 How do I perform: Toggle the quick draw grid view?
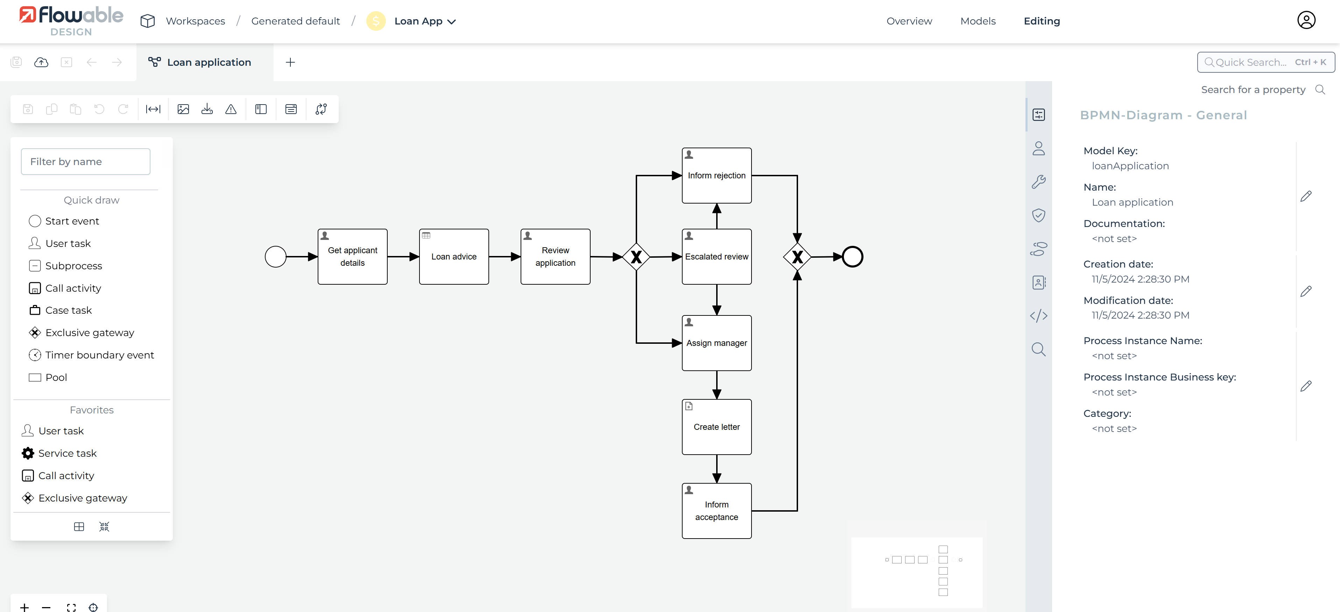coord(79,527)
